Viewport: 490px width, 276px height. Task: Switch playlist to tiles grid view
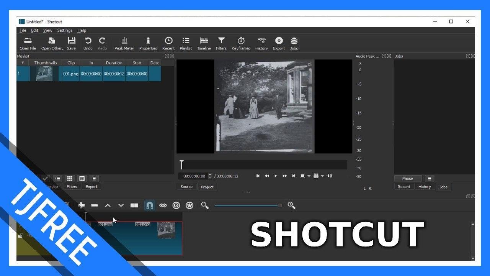pyautogui.click(x=70, y=179)
